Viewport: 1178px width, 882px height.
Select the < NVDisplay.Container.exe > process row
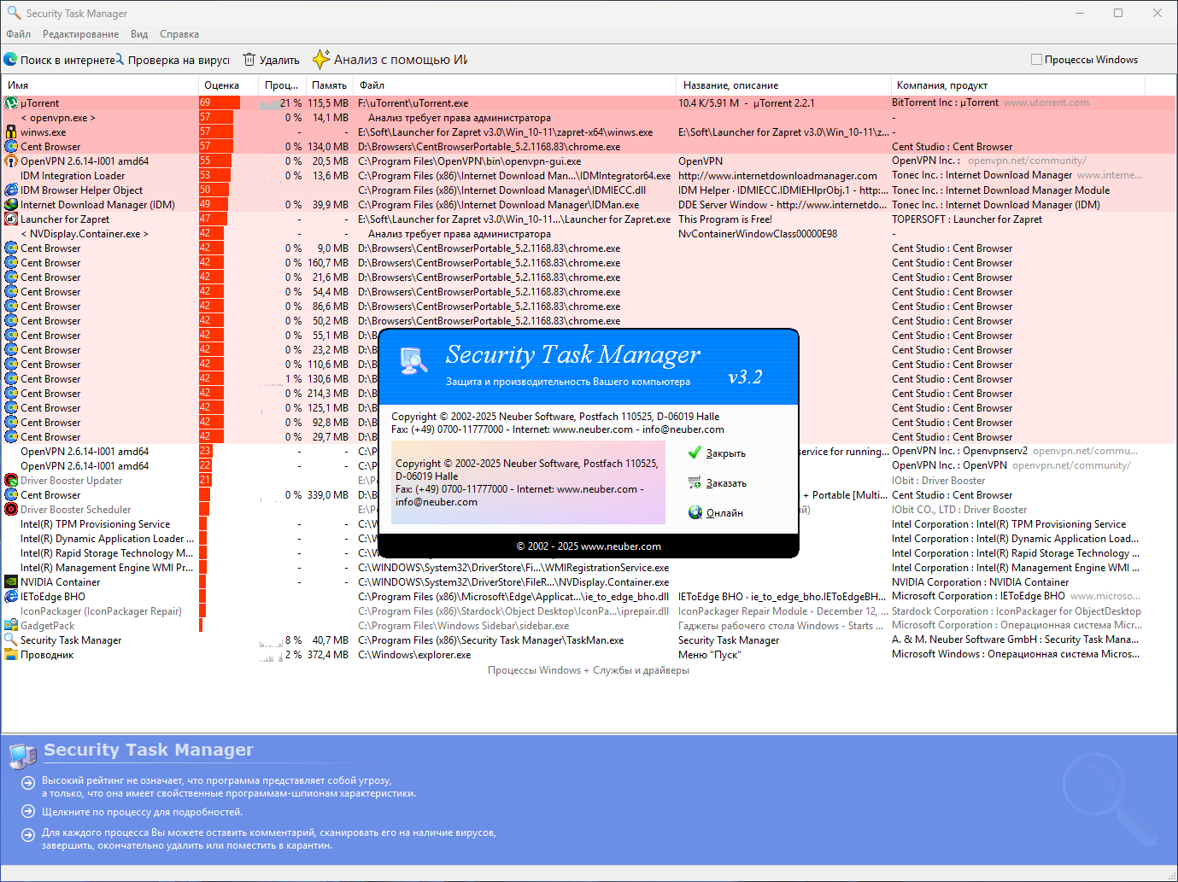click(x=589, y=234)
